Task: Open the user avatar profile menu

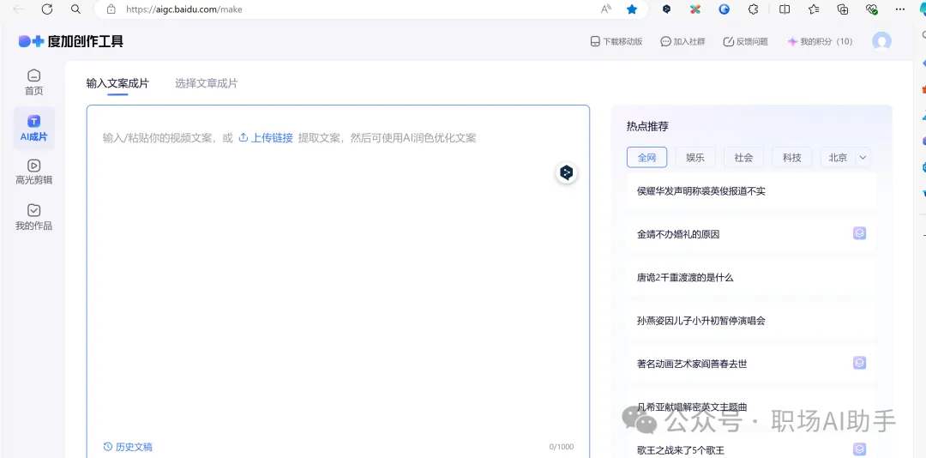Action: point(881,41)
